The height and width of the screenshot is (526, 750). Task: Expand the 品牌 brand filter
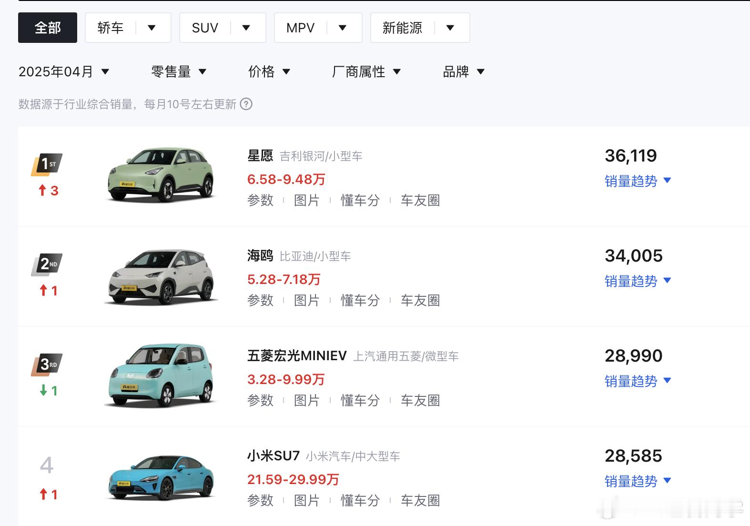pos(463,72)
